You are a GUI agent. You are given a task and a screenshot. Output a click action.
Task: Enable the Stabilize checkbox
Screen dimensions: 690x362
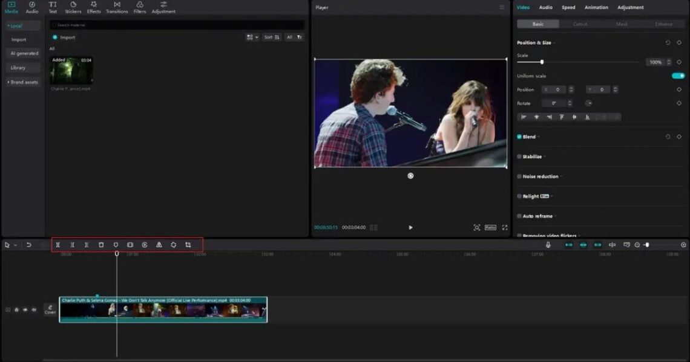coord(519,156)
